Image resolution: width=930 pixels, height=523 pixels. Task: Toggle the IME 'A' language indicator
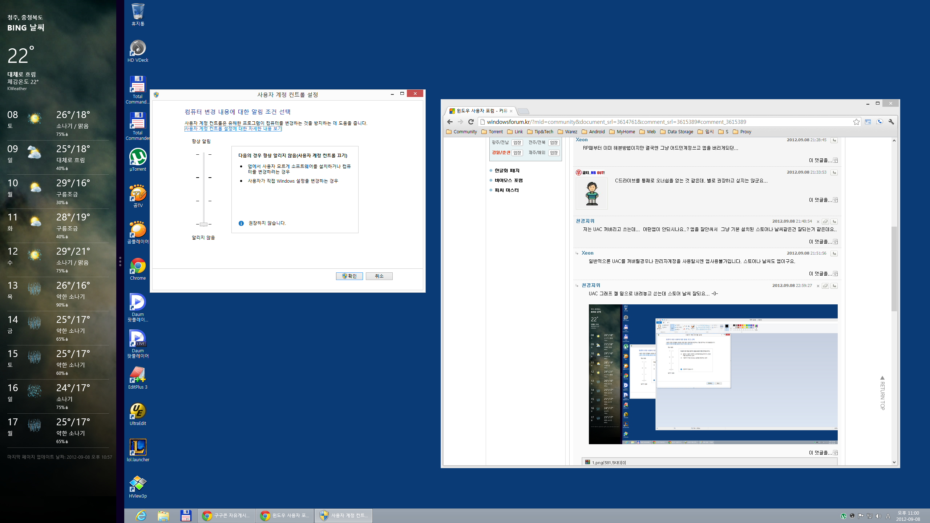coord(888,516)
